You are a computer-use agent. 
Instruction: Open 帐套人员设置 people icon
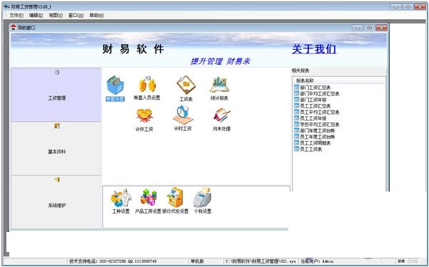(x=147, y=84)
